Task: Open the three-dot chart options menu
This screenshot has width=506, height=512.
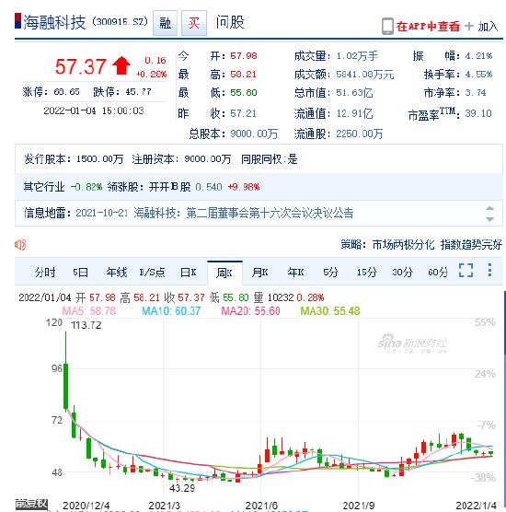Action: [x=489, y=270]
